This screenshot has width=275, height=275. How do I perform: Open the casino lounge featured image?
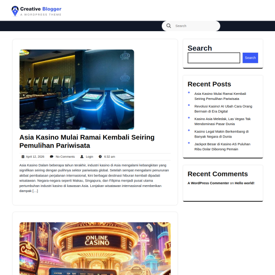coord(77,89)
